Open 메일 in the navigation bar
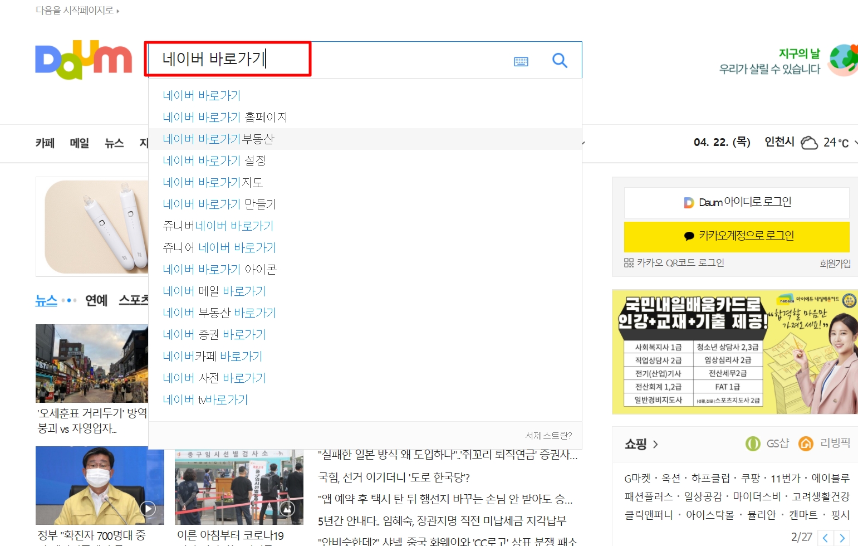Screen dimensions: 858x546 pyautogui.click(x=80, y=143)
